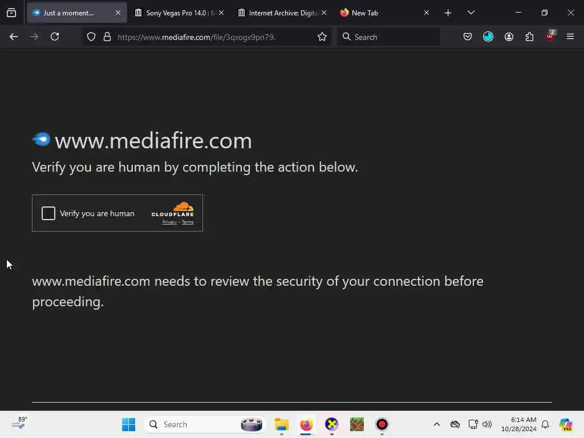
Task: Open File Explorer from the taskbar
Action: 282,424
